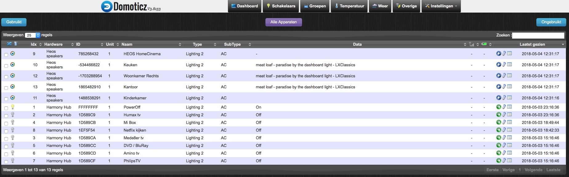The image size is (569, 177).
Task: Click the Eerste pagination button
Action: coord(492,170)
